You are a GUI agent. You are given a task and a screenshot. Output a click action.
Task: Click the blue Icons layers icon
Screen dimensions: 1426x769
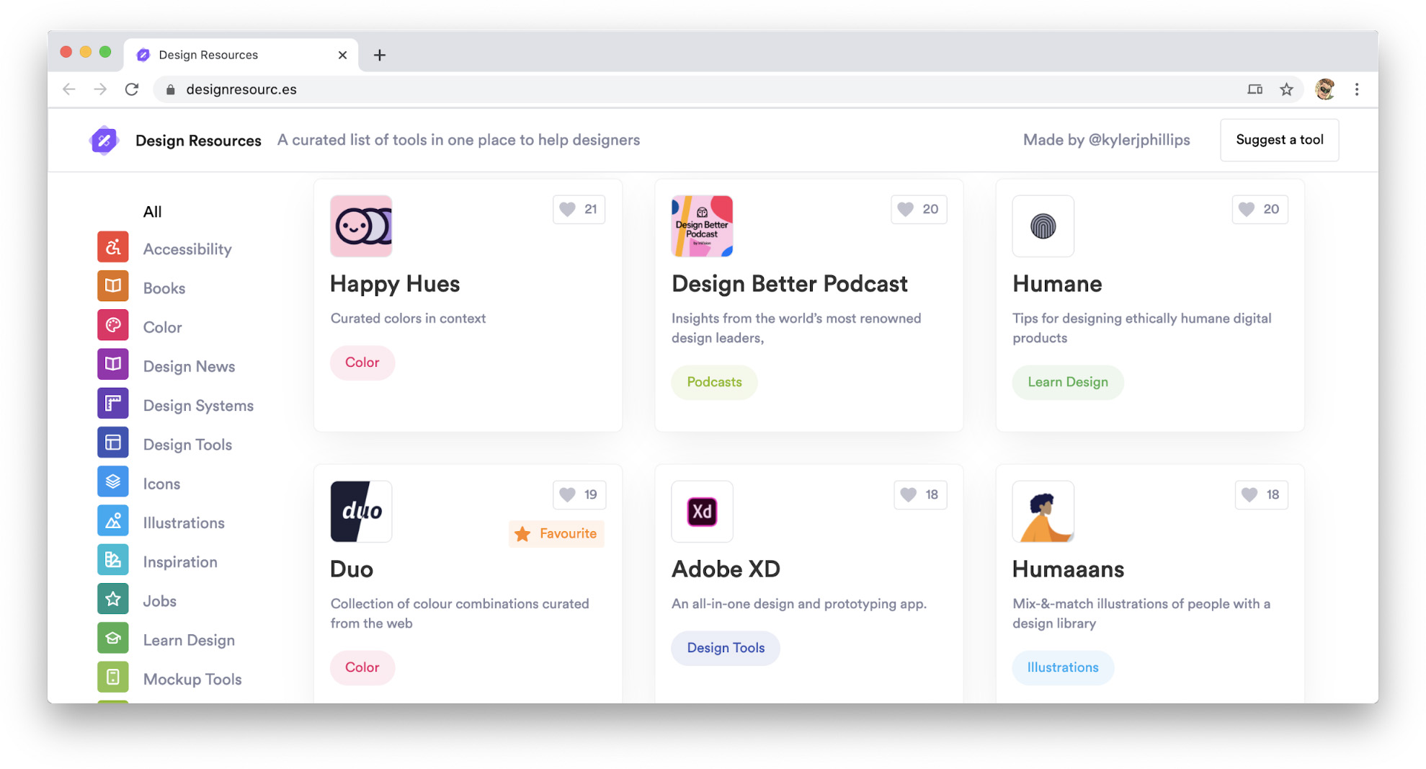(113, 481)
